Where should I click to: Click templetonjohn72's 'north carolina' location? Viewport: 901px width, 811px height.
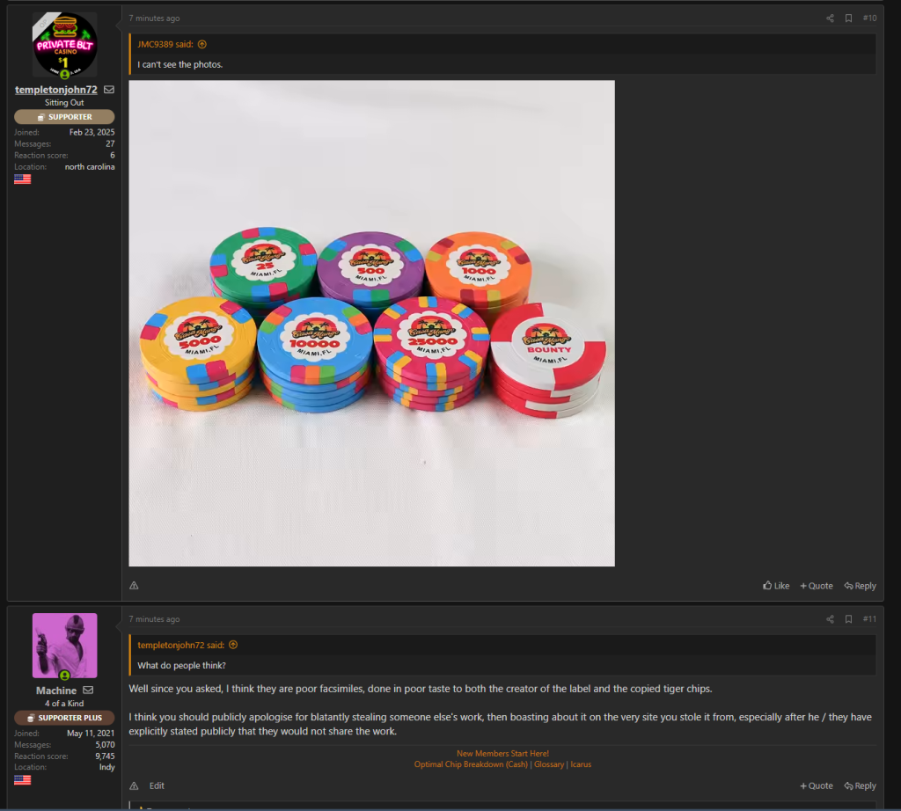(90, 167)
